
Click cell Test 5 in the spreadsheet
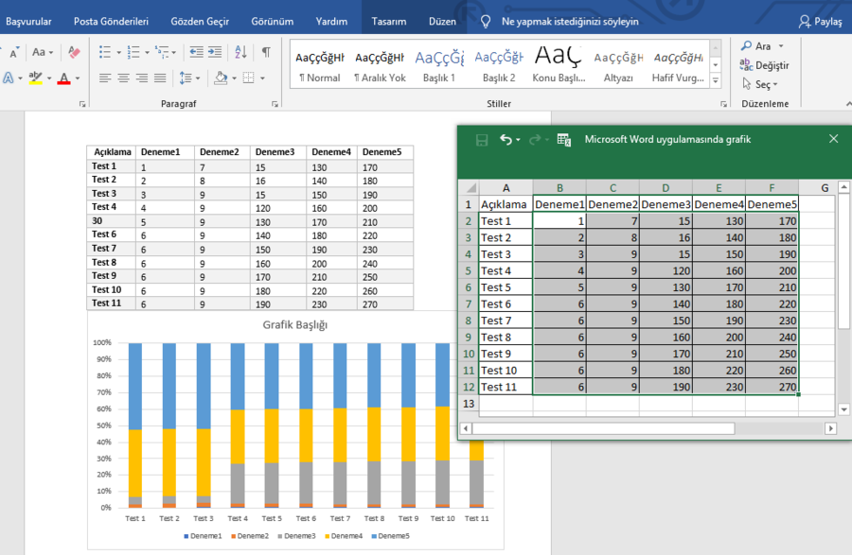(506, 287)
